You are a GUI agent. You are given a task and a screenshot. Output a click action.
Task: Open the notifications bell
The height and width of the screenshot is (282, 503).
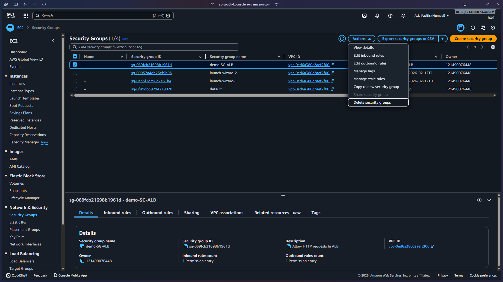(377, 16)
